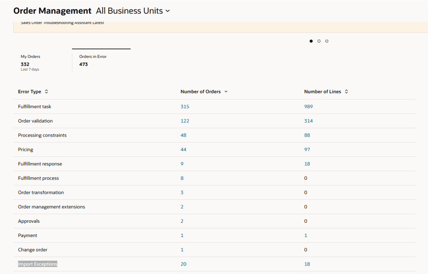This screenshot has width=428, height=274.
Task: View the Payment Number of Lines link
Action: point(306,236)
